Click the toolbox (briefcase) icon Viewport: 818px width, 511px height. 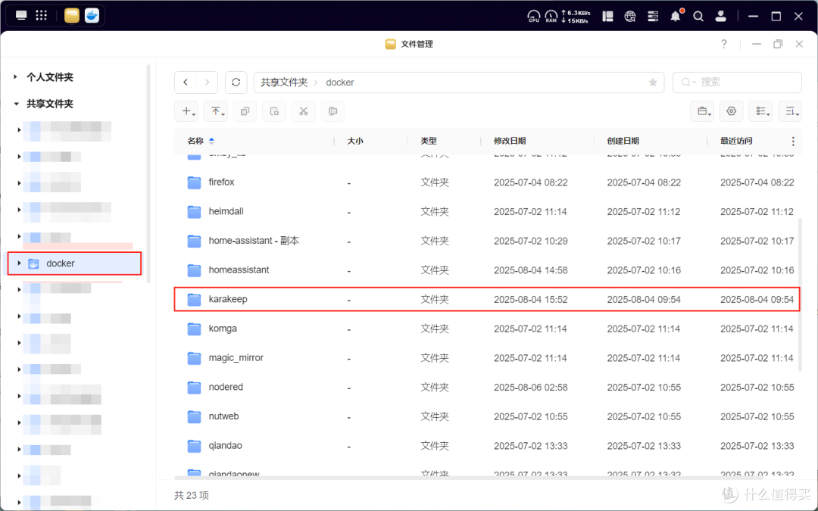click(702, 111)
